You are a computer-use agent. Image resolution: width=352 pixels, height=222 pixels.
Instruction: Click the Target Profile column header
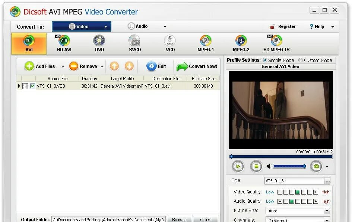(x=122, y=79)
